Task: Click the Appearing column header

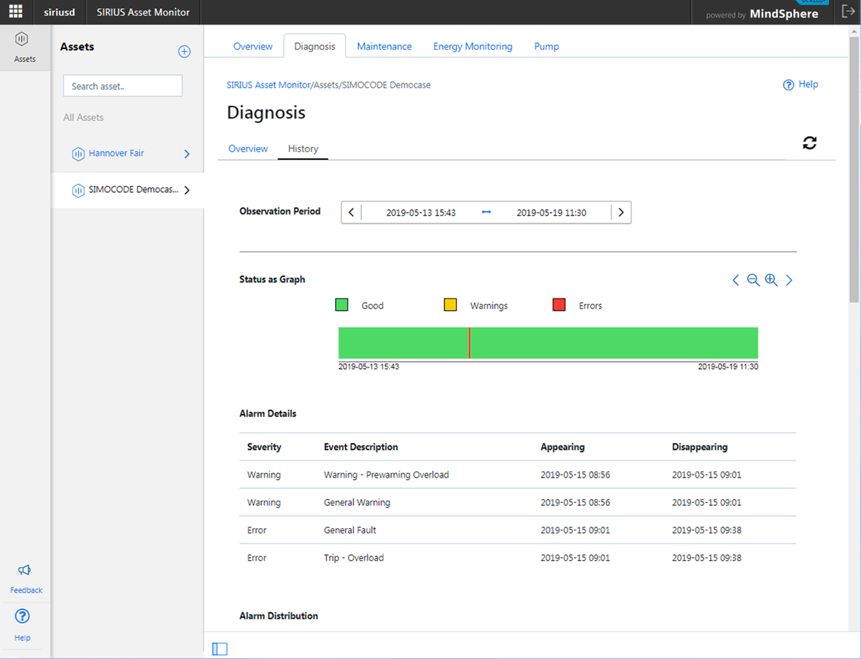Action: tap(563, 447)
